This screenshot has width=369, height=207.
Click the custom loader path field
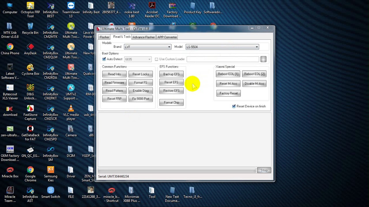223,59
